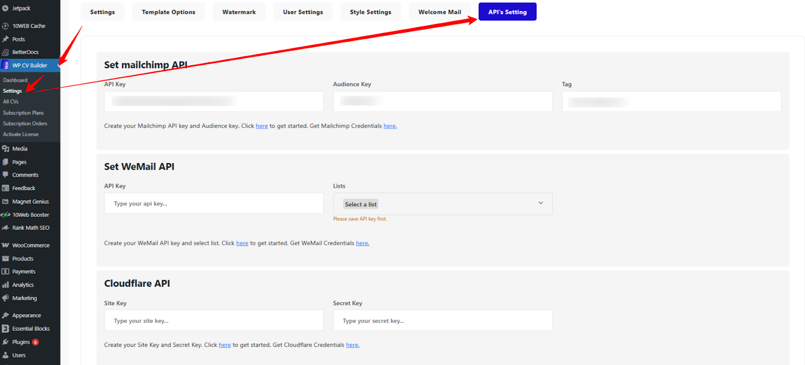Click the Pages icon in sidebar
Viewport: 805px width, 365px height.
click(x=6, y=162)
